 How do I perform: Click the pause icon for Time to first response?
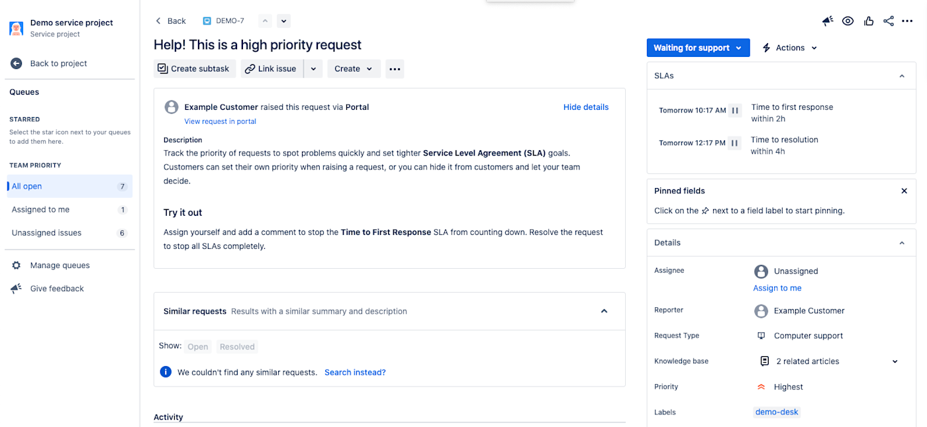click(735, 111)
